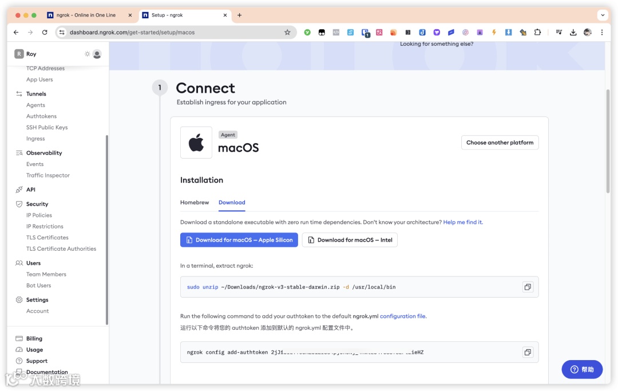This screenshot has width=618, height=391.
Task: Bookmark this page with the star icon
Action: tap(287, 33)
